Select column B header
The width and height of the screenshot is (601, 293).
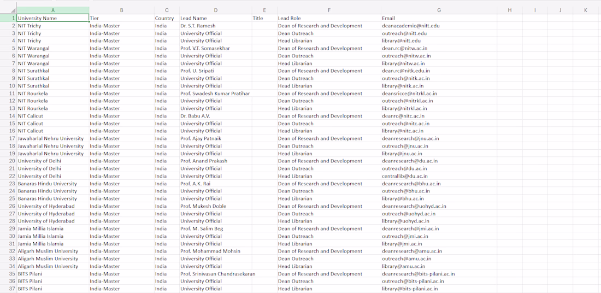click(121, 10)
